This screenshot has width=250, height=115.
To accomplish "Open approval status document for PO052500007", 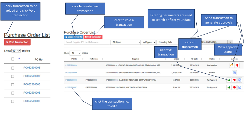I will coord(240,87).
